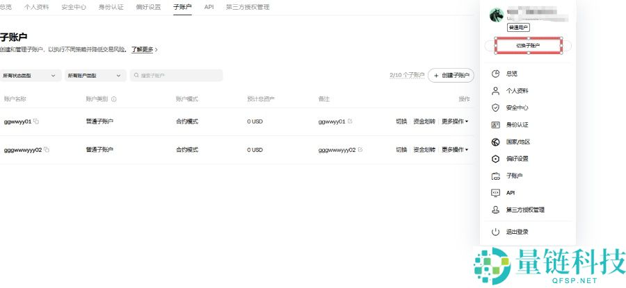Select the 子账户 tab
626x288 pixels.
182,7
